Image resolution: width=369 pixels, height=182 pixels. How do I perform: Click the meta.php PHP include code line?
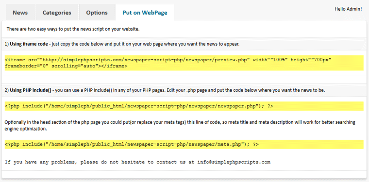(x=184, y=144)
